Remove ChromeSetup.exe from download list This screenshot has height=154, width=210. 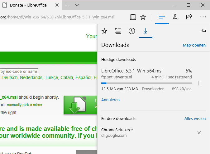(199, 133)
